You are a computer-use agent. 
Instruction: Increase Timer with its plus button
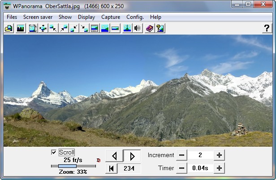219,168
